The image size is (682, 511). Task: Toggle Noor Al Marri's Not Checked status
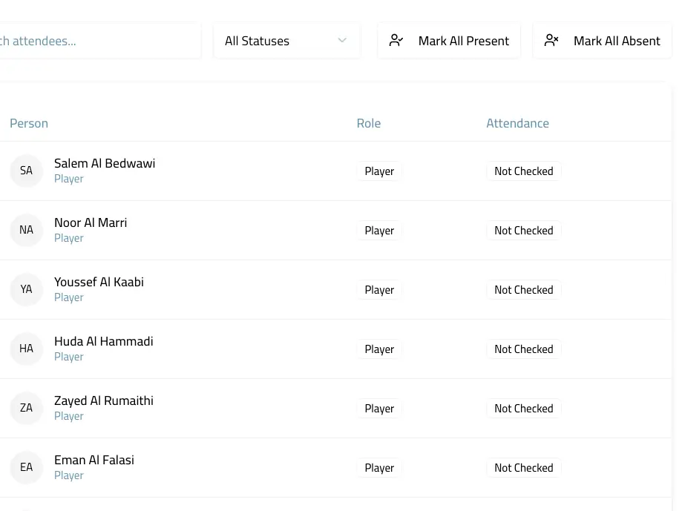523,231
